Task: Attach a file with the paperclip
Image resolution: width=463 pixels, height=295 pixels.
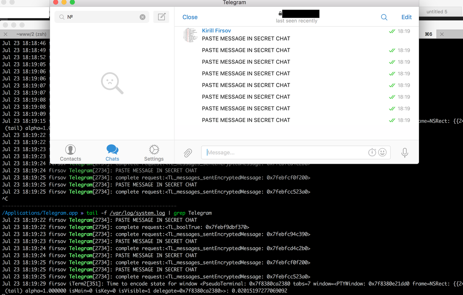Action: click(188, 153)
